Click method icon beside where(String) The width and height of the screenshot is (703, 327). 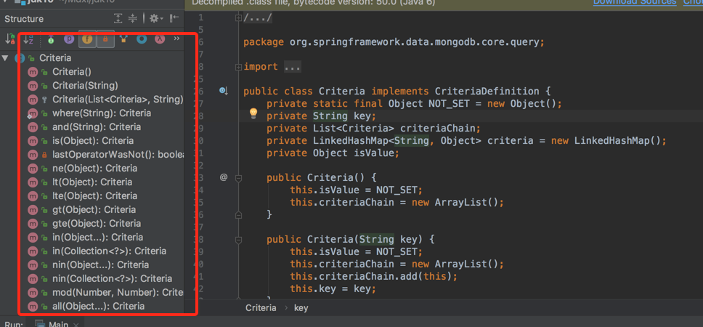point(33,113)
